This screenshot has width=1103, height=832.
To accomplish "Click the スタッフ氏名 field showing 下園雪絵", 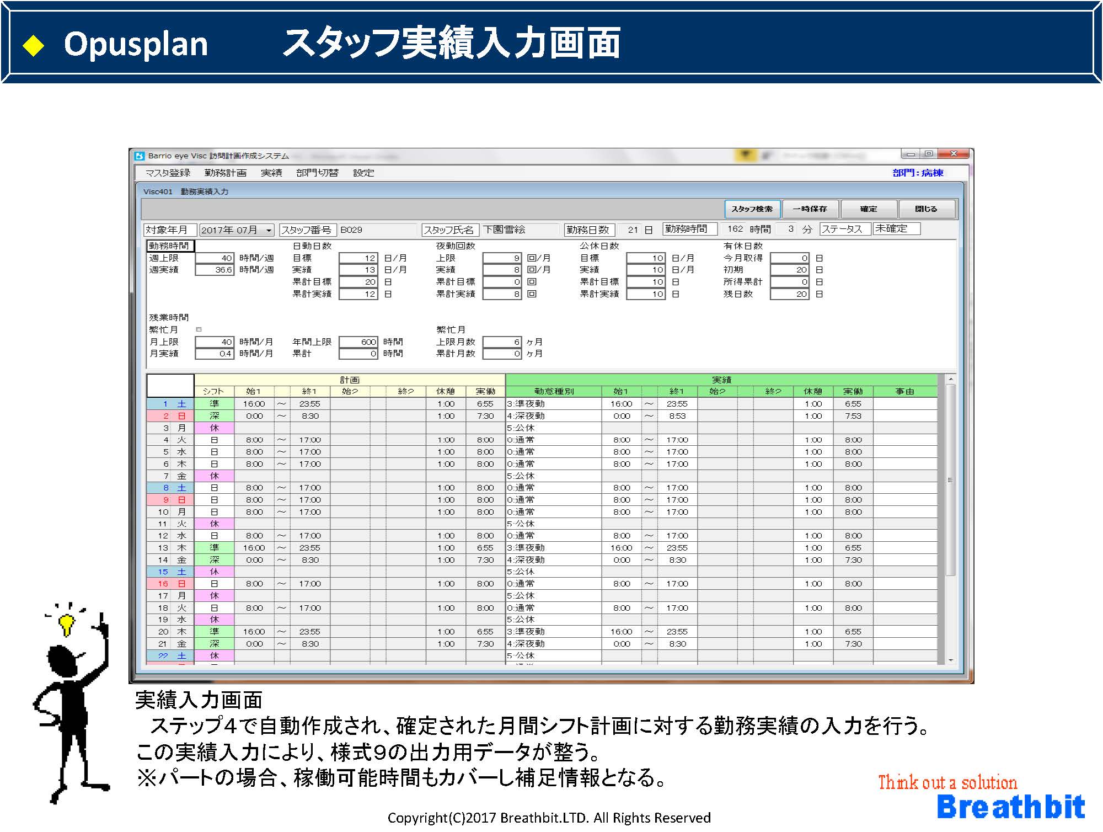I will tap(520, 230).
